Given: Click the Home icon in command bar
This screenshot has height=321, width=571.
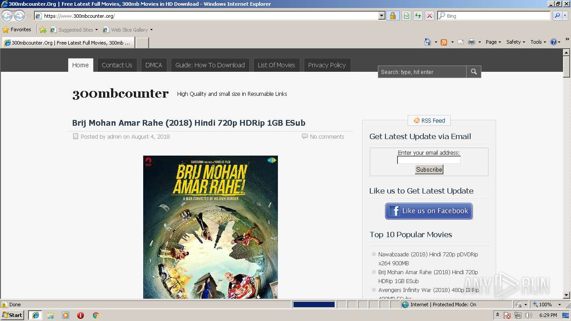Looking at the screenshot, I should tap(428, 42).
